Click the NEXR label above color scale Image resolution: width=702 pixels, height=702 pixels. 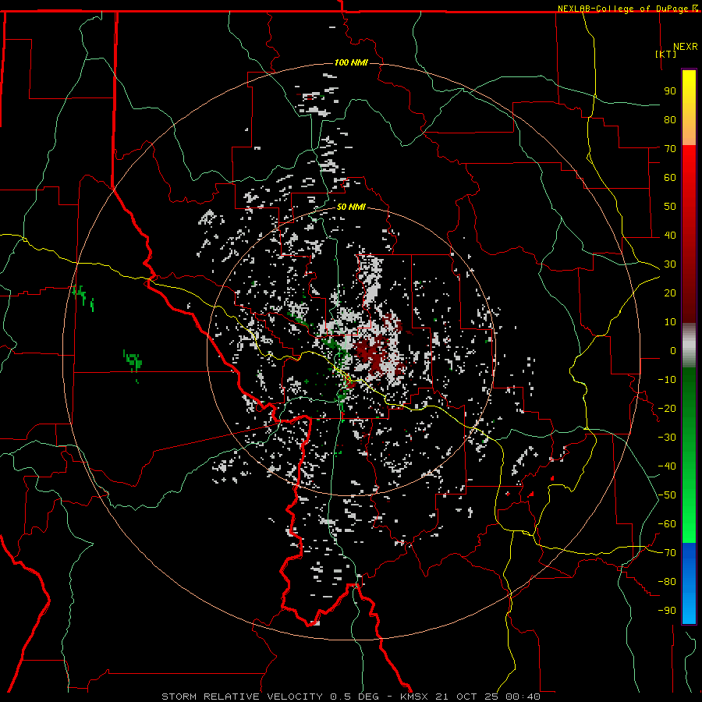pyautogui.click(x=686, y=47)
